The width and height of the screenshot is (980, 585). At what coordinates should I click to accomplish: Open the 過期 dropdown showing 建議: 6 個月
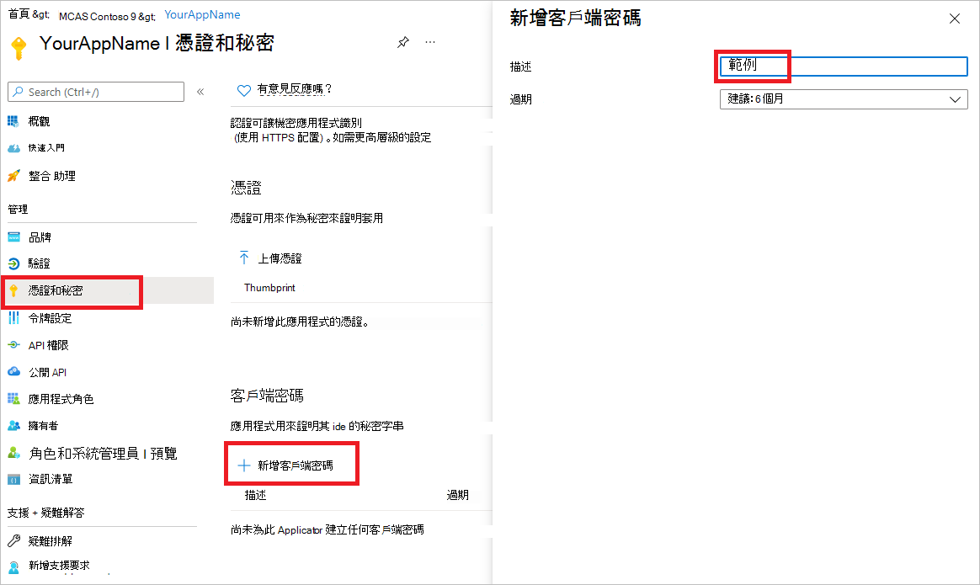pos(844,98)
